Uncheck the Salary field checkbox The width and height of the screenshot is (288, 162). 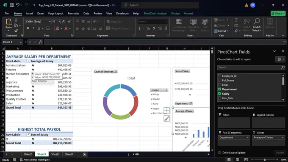219,94
